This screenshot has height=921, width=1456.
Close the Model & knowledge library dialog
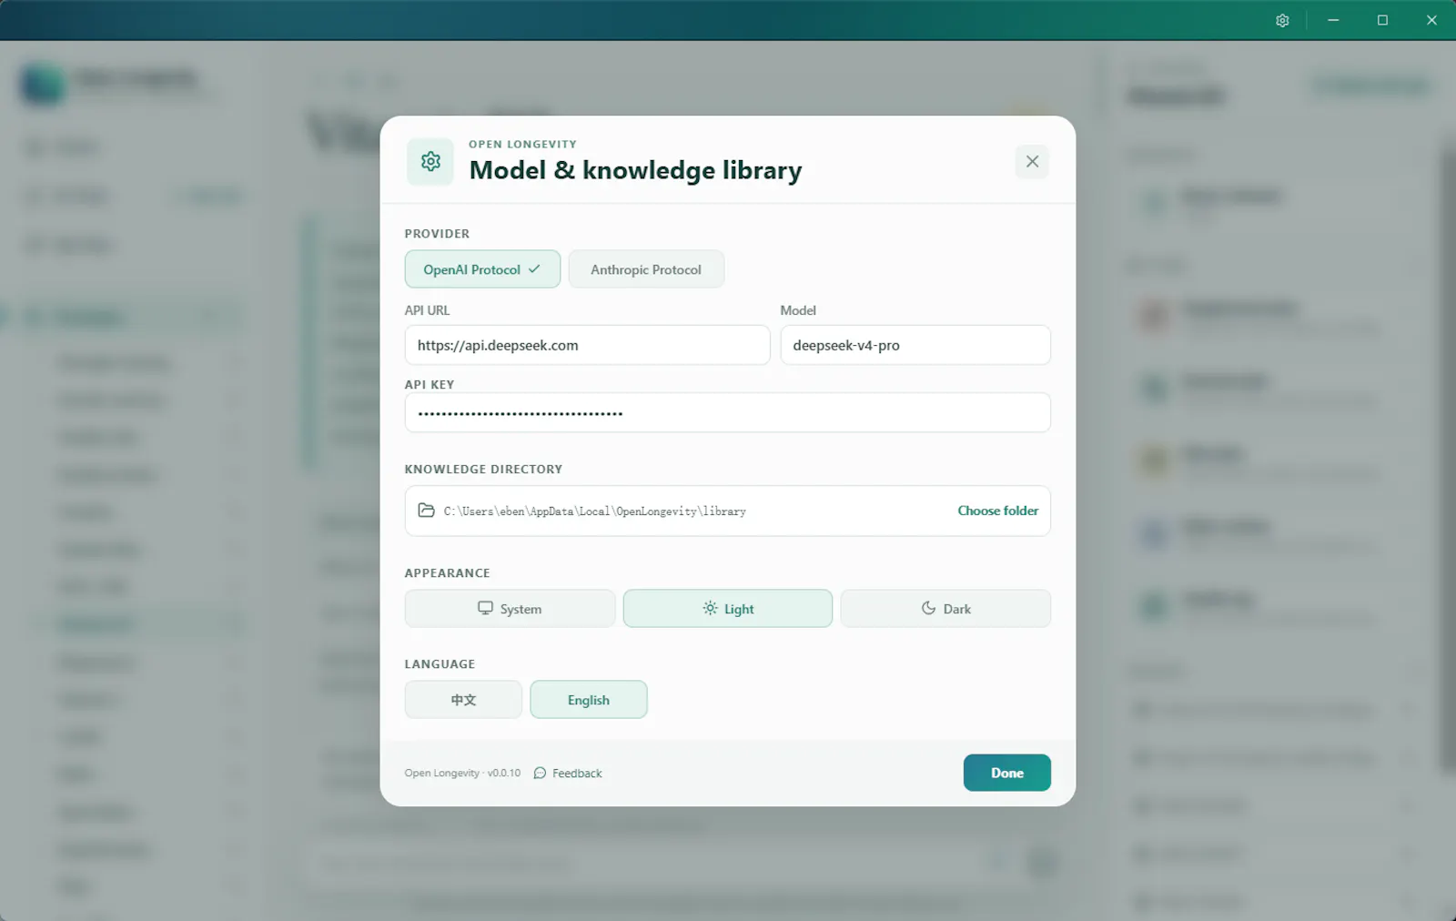tap(1032, 161)
